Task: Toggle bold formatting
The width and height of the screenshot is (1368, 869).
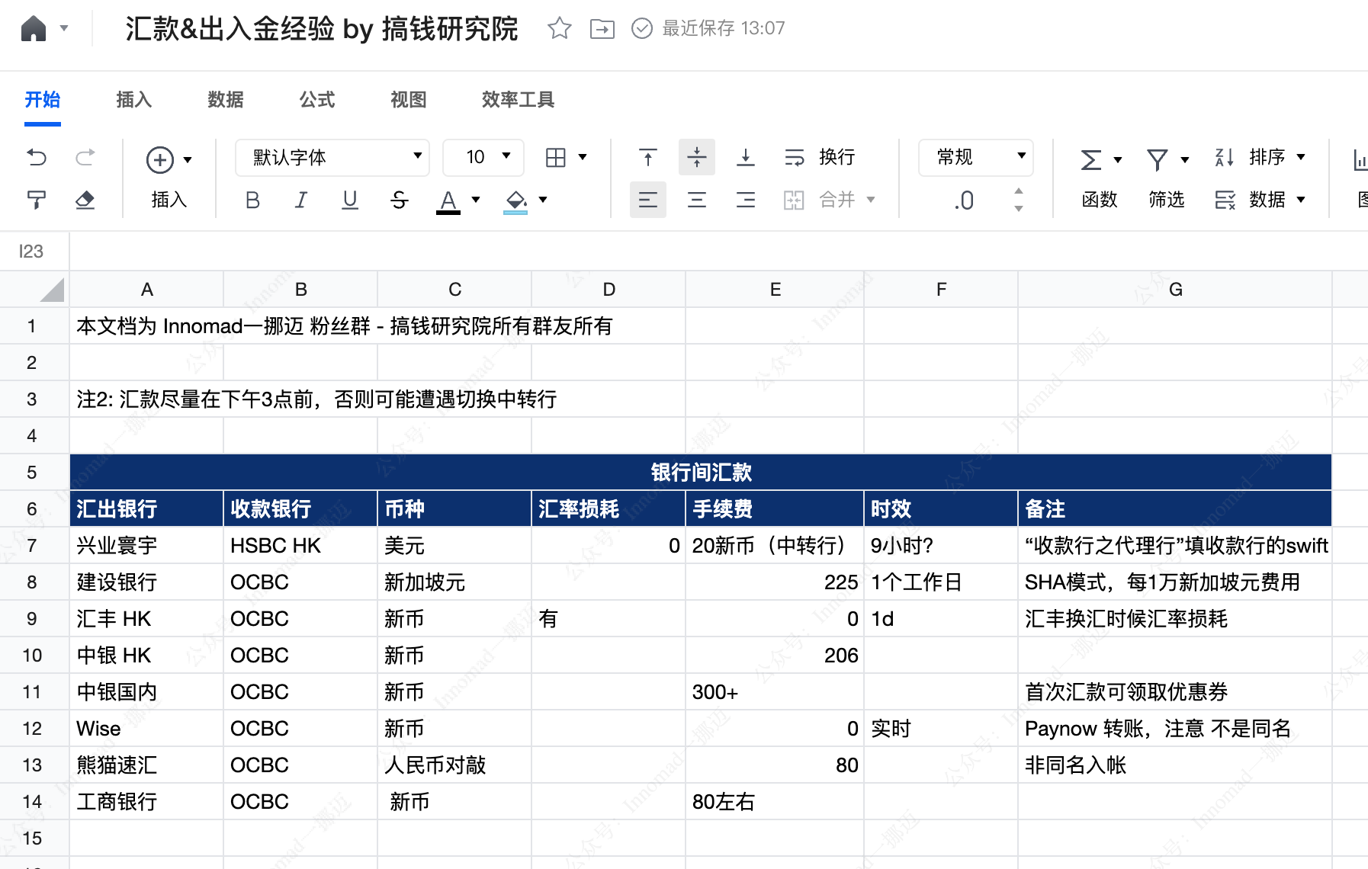Action: pyautogui.click(x=253, y=200)
